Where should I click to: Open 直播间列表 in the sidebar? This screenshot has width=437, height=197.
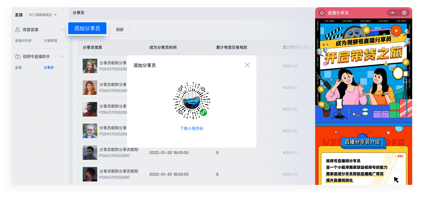click(23, 41)
